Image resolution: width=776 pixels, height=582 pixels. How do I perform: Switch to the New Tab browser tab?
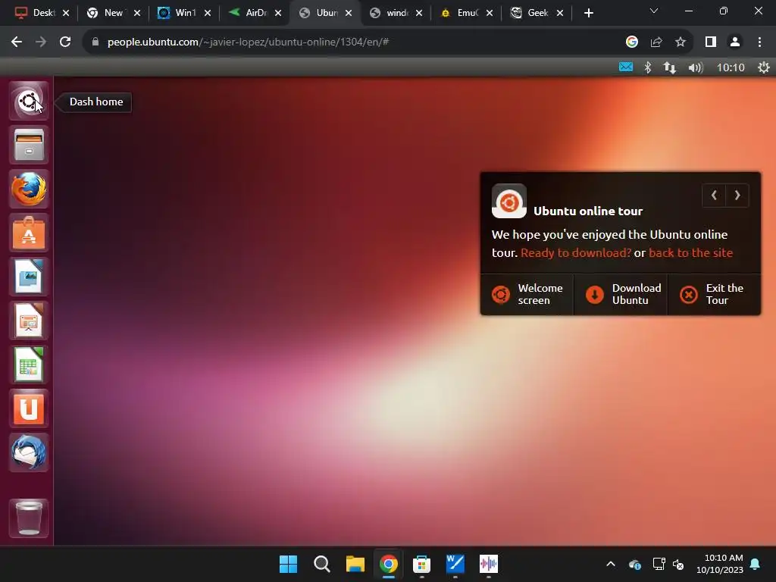pos(113,13)
